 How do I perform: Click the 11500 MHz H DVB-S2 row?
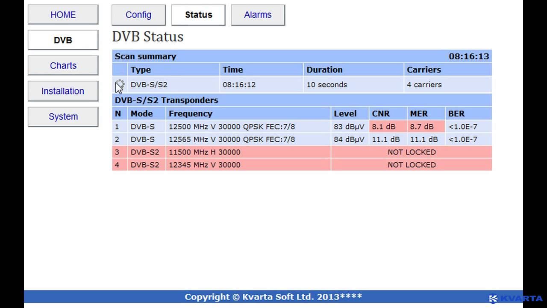204,152
